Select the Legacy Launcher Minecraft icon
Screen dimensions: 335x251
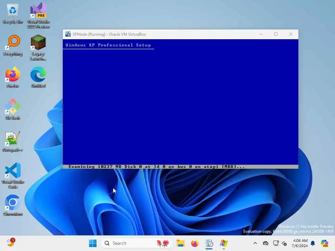coord(38,47)
